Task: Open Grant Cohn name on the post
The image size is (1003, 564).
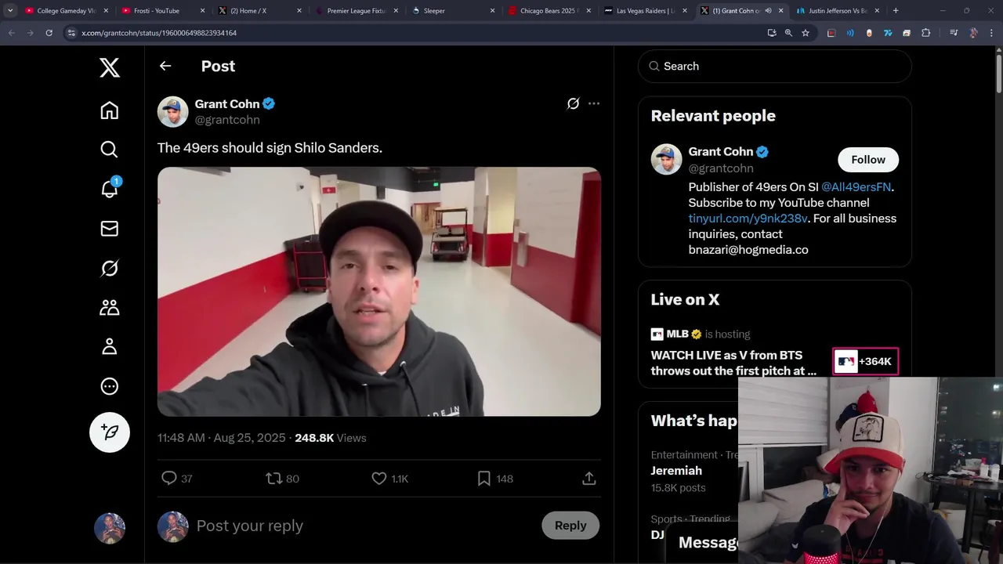Action: tap(227, 104)
